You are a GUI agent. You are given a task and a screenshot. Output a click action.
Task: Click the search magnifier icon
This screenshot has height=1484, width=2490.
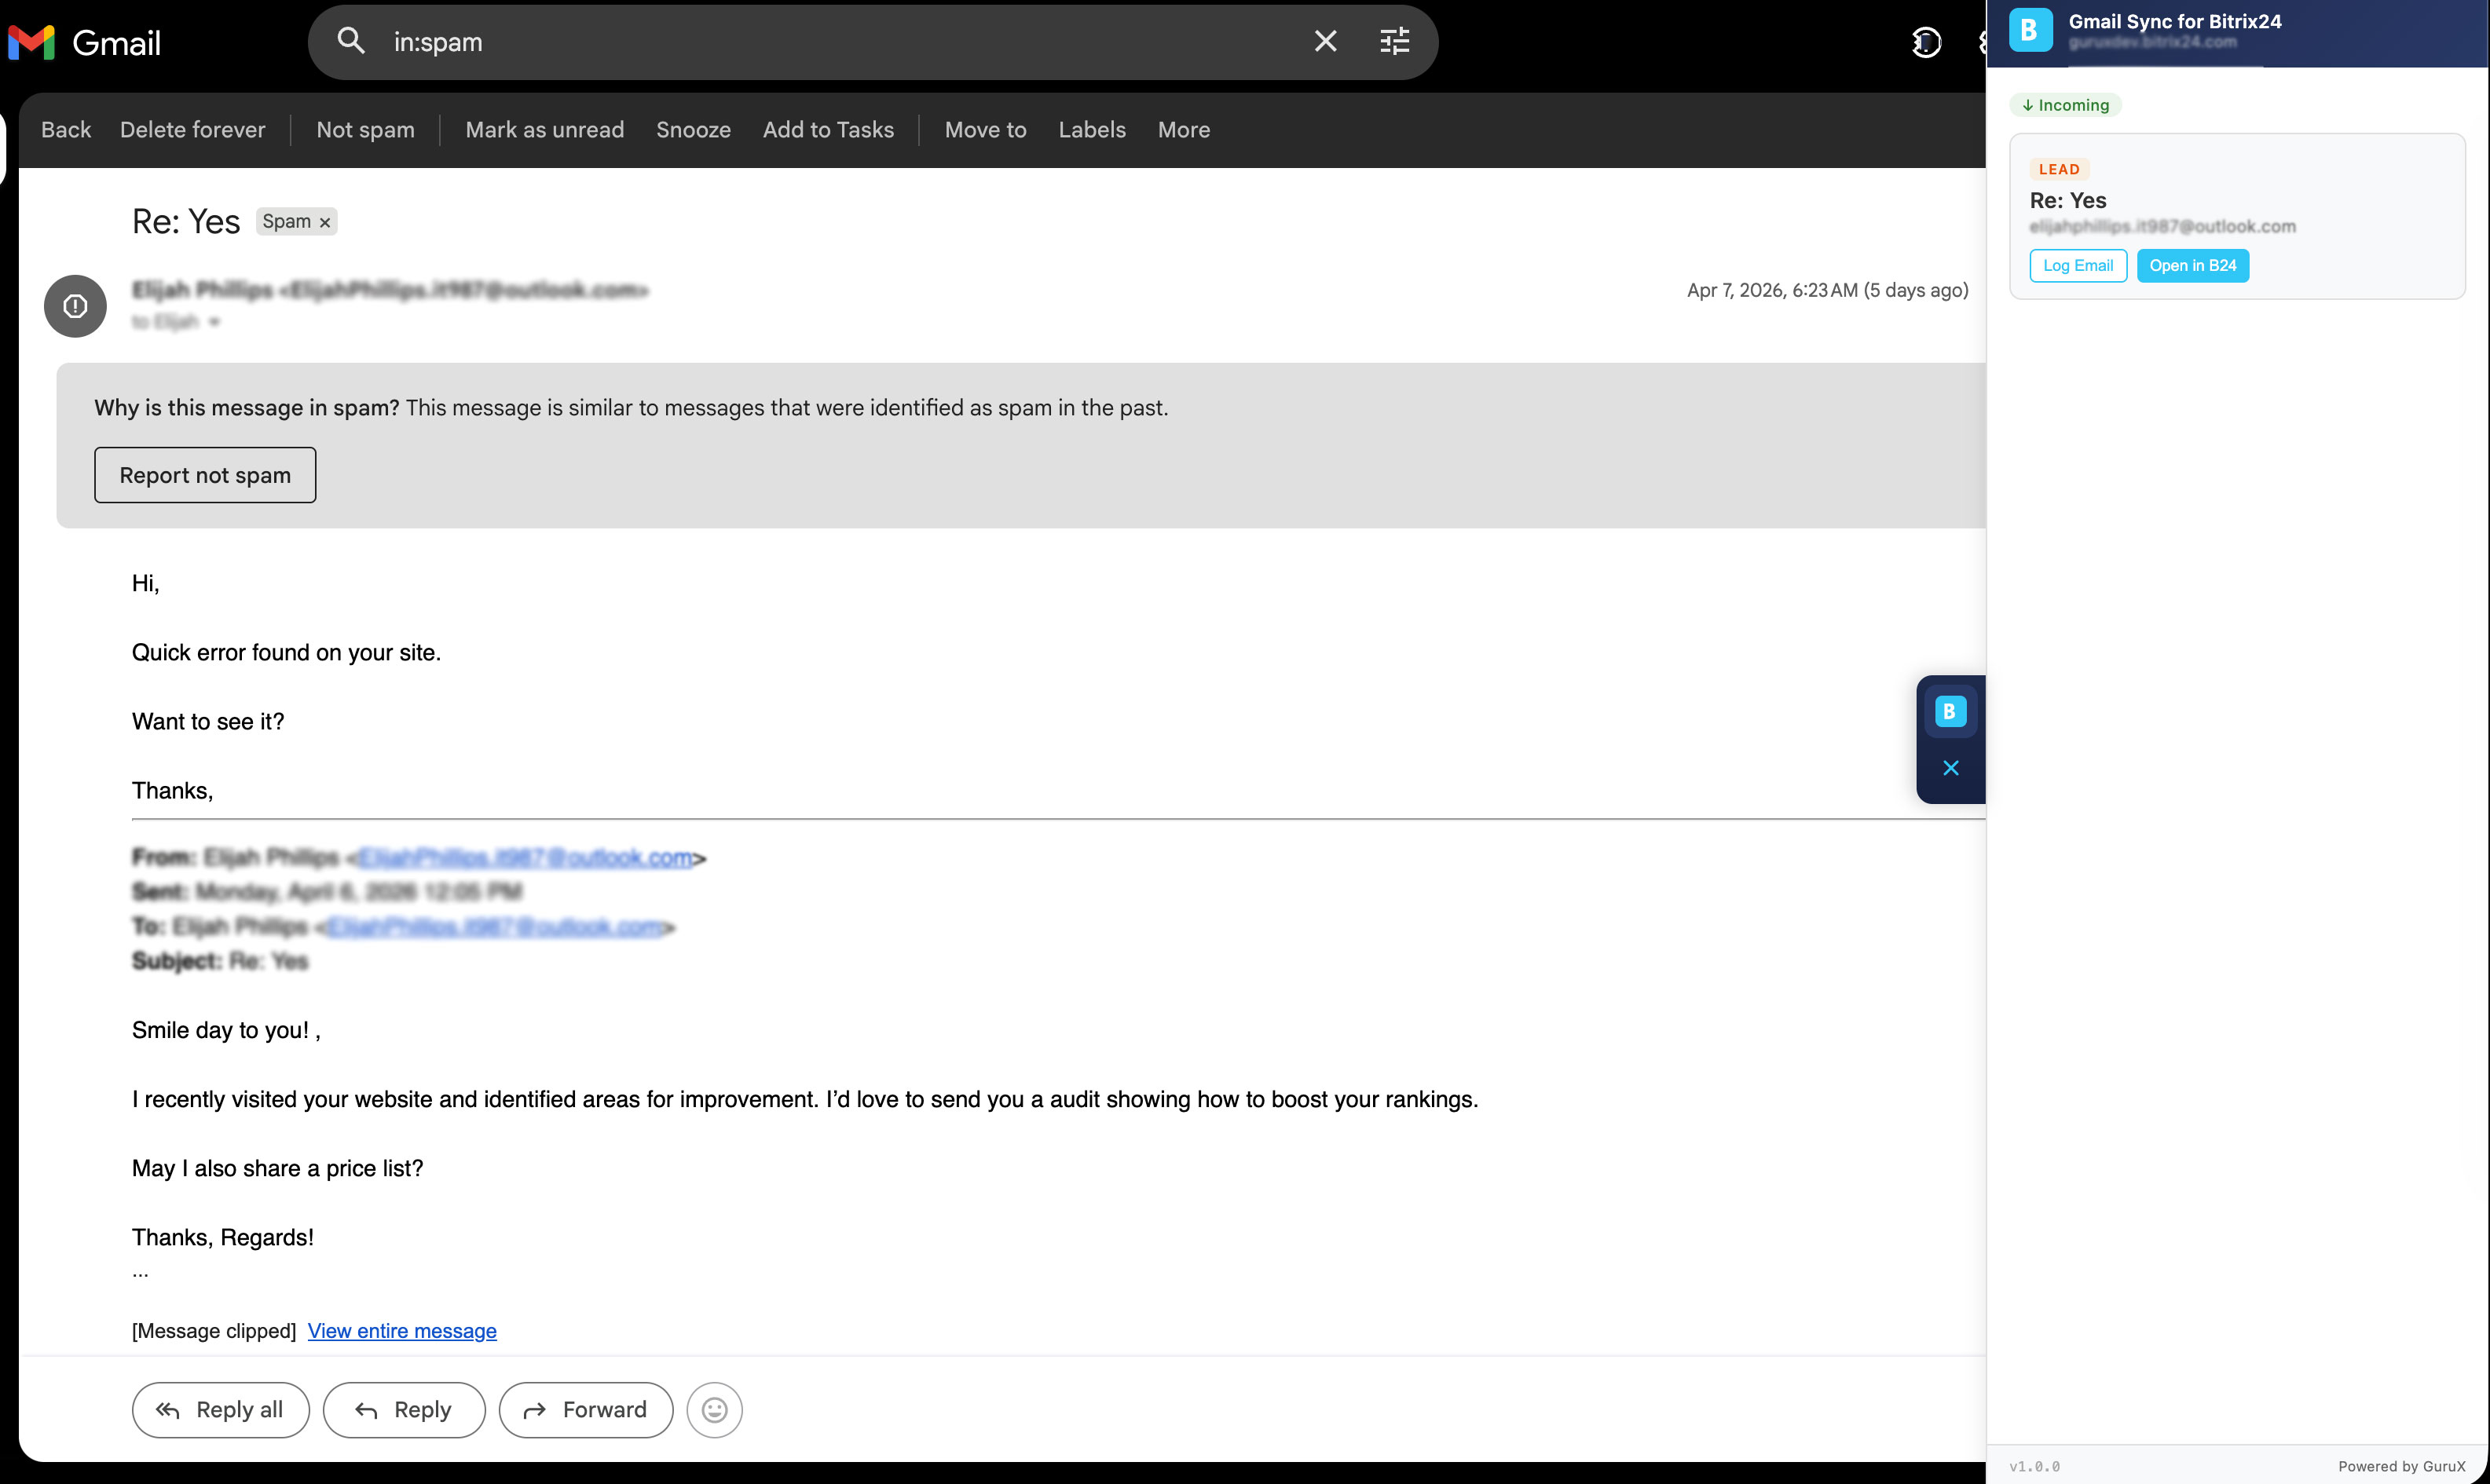(350, 41)
